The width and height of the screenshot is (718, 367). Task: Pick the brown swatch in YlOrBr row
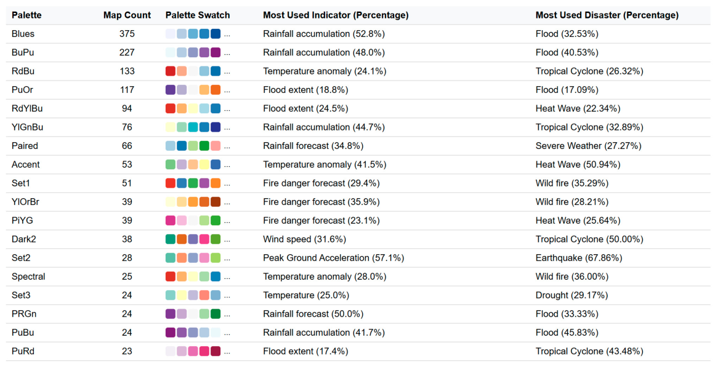click(x=216, y=202)
